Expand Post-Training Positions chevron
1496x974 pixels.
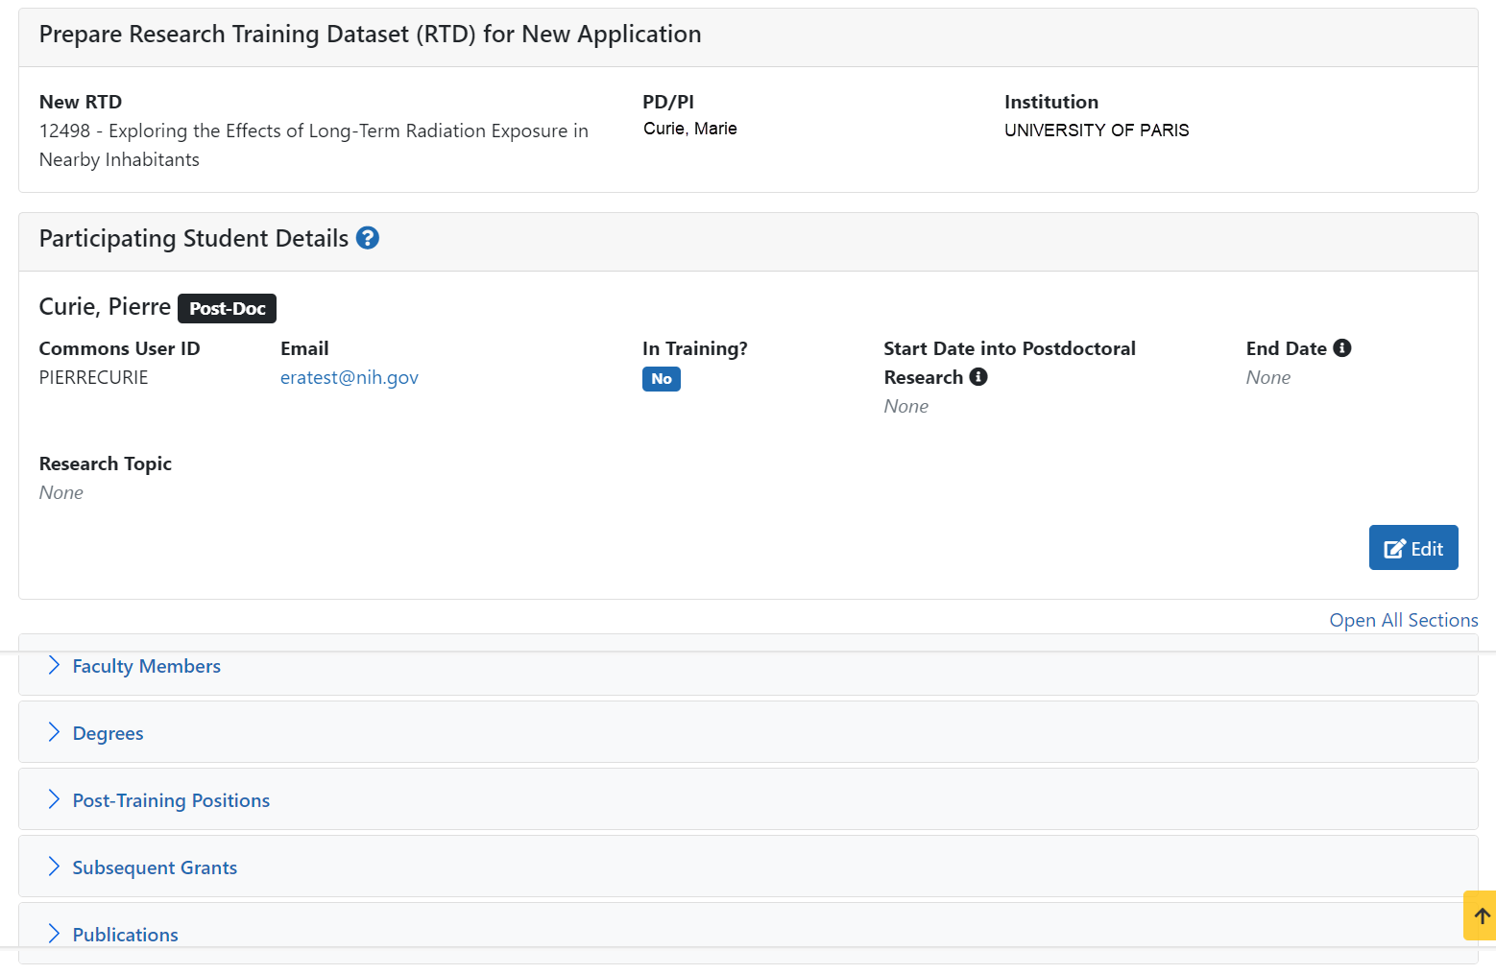coord(54,799)
